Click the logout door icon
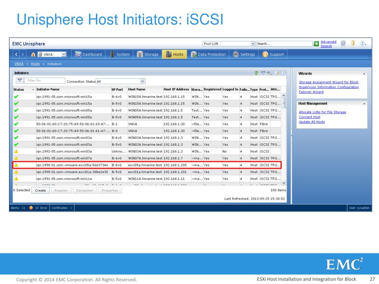The height and width of the screenshot is (284, 379). click(x=353, y=43)
